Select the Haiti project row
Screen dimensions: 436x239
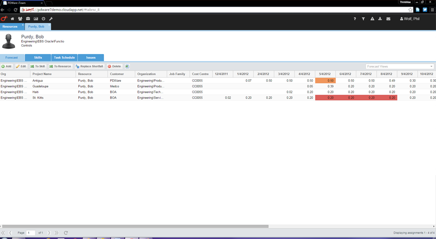[218, 92]
